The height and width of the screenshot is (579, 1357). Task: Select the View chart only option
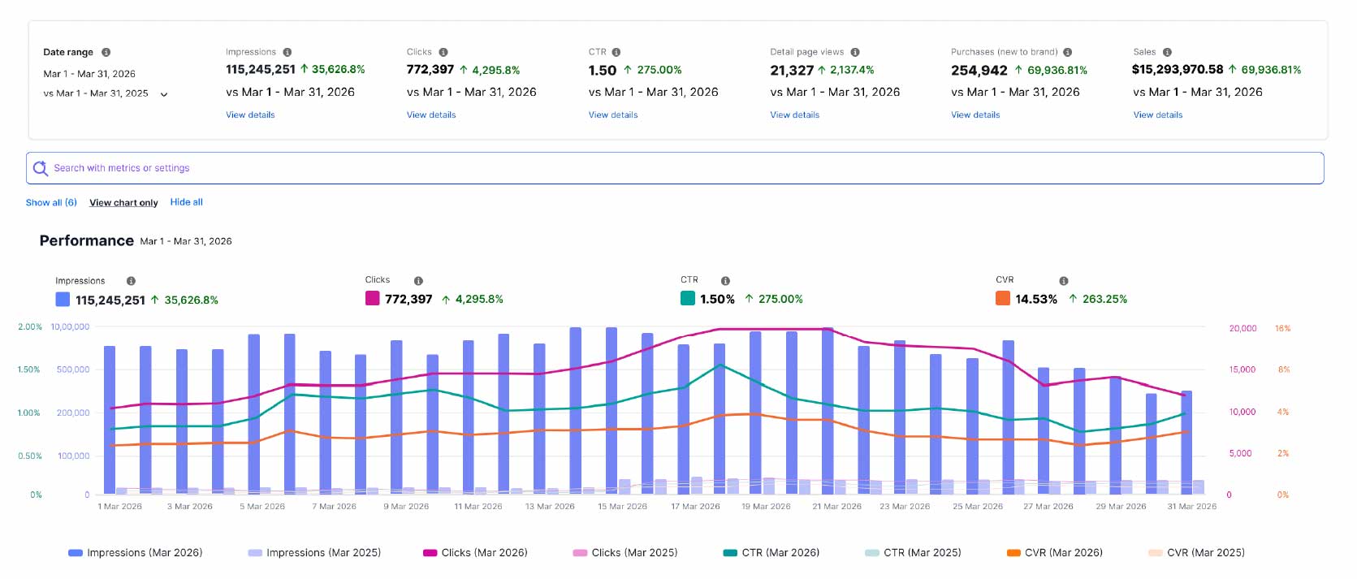[x=123, y=203]
